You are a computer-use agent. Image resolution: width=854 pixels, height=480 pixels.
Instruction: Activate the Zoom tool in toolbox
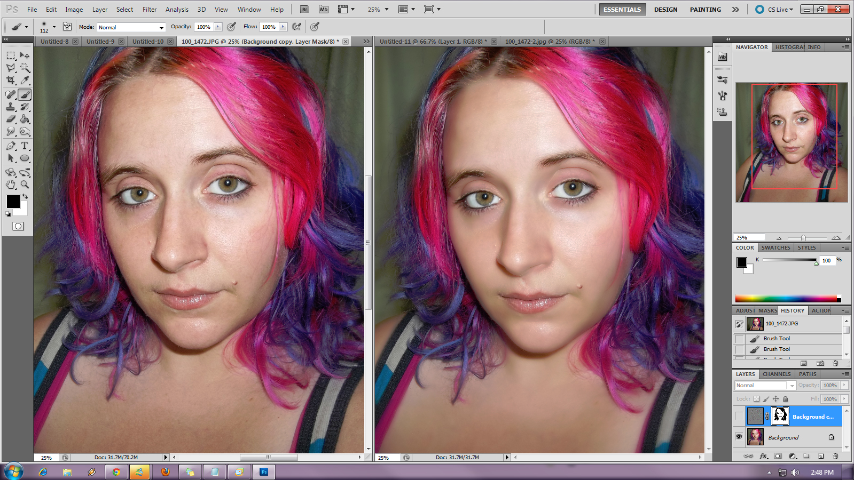[25, 185]
